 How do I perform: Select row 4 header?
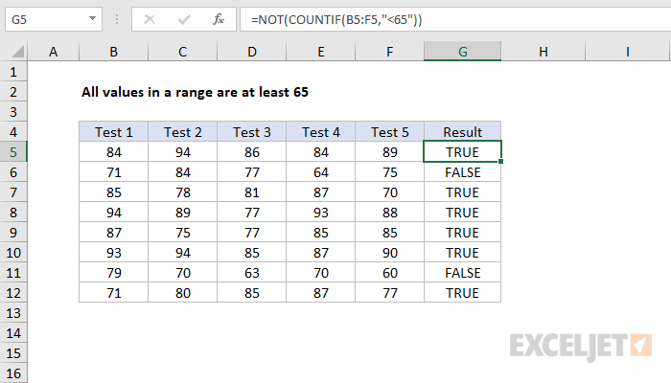13,132
